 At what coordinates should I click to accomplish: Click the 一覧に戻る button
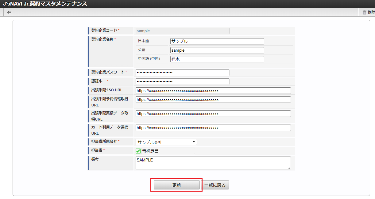pos(215,185)
